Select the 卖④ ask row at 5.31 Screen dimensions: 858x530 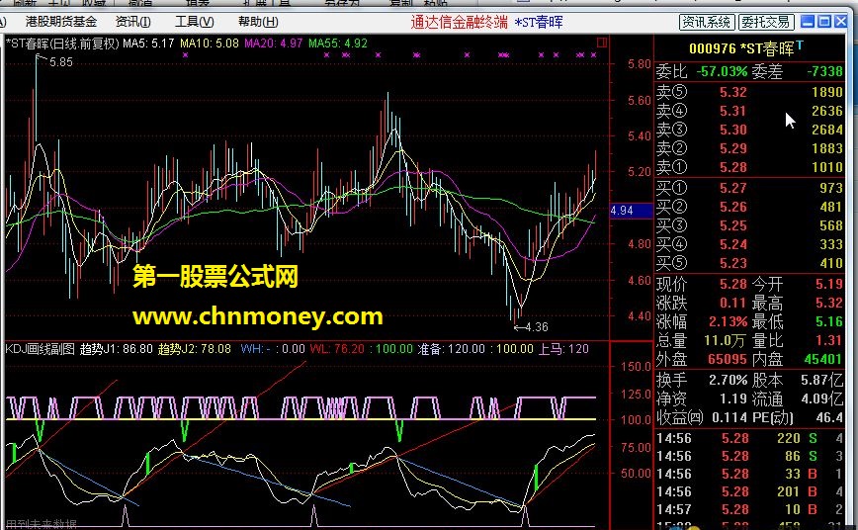pyautogui.click(x=749, y=111)
